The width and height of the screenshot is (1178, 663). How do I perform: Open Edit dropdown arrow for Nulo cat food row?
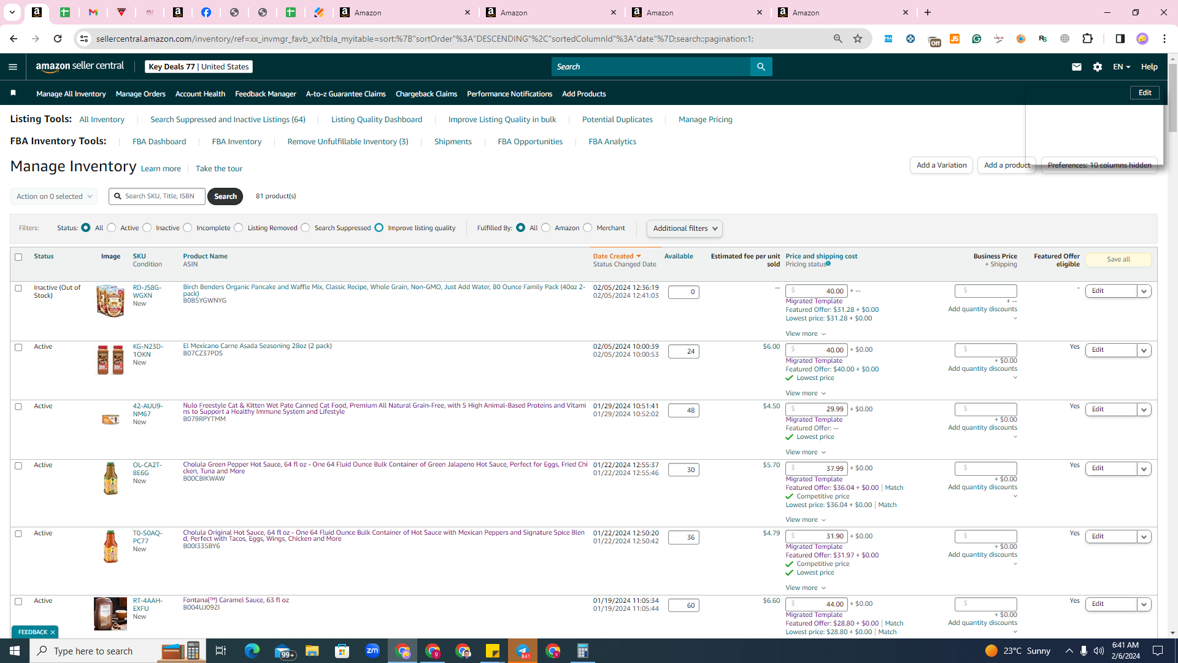1144,409
